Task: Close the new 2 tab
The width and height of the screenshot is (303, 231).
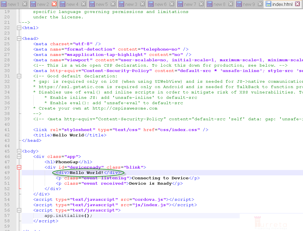Action: 54,4
